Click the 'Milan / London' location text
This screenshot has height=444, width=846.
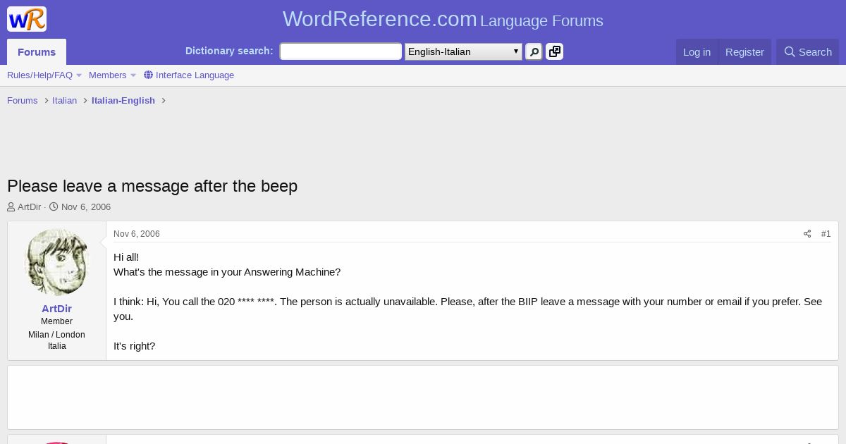coord(56,335)
